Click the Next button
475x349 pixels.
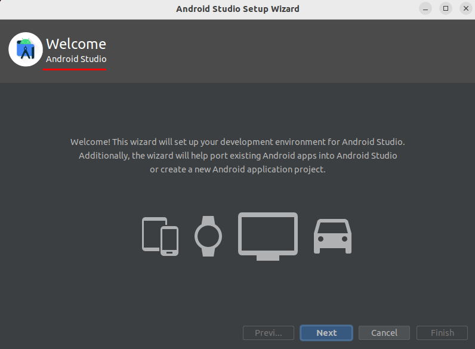[x=326, y=333]
